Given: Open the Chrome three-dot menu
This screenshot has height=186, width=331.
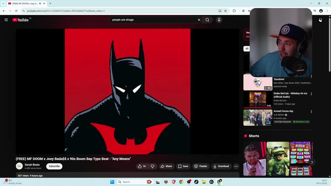Looking at the screenshot, I should [x=327, y=11].
